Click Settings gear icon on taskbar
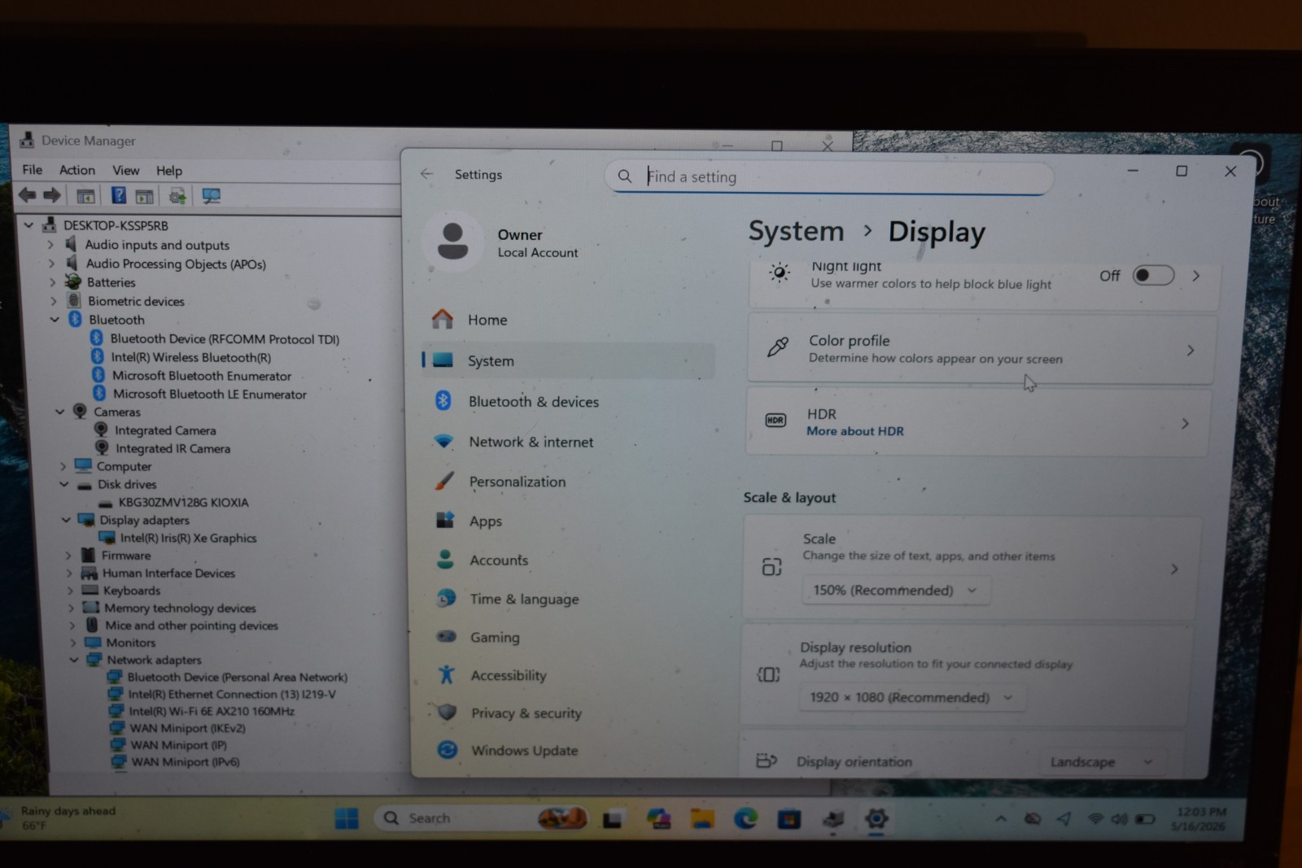1302x868 pixels. [876, 818]
